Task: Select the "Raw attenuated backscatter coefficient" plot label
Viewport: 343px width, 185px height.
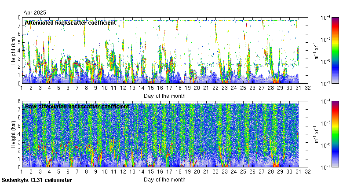Action: point(77,107)
